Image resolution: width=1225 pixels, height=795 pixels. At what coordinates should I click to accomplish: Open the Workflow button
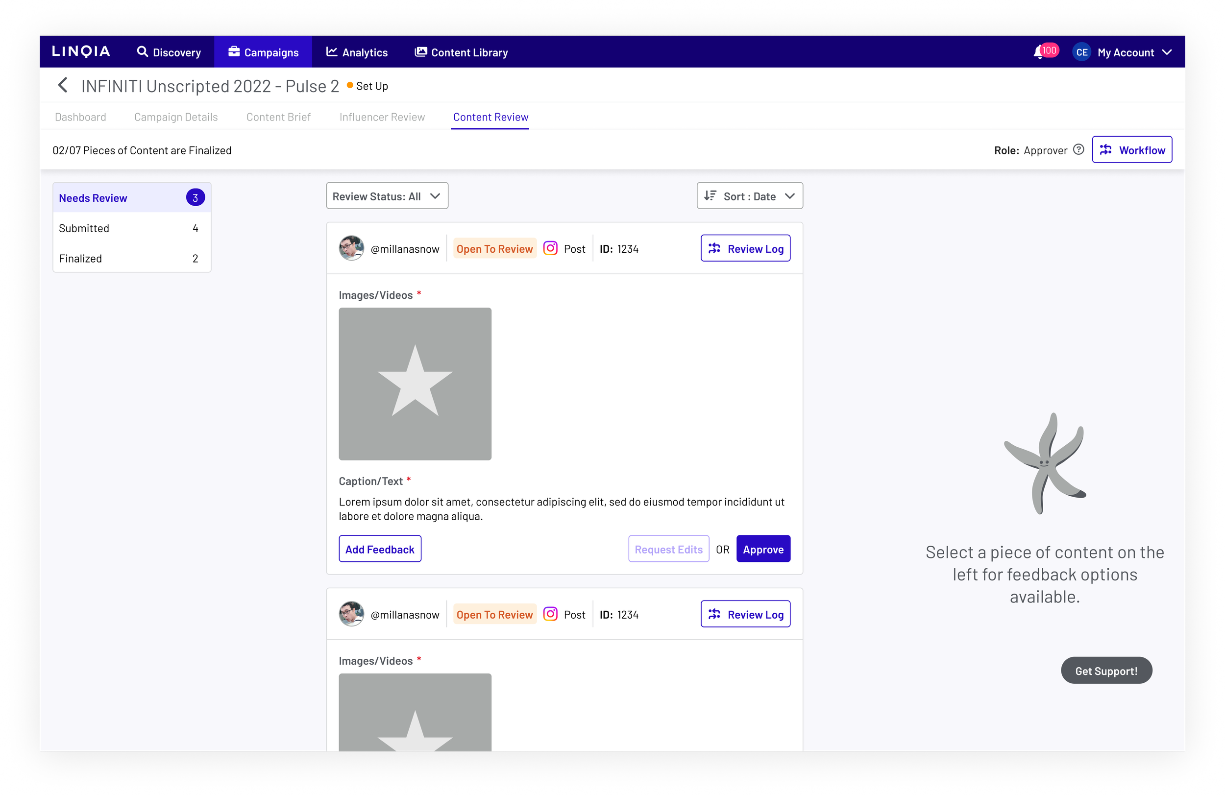pos(1132,150)
